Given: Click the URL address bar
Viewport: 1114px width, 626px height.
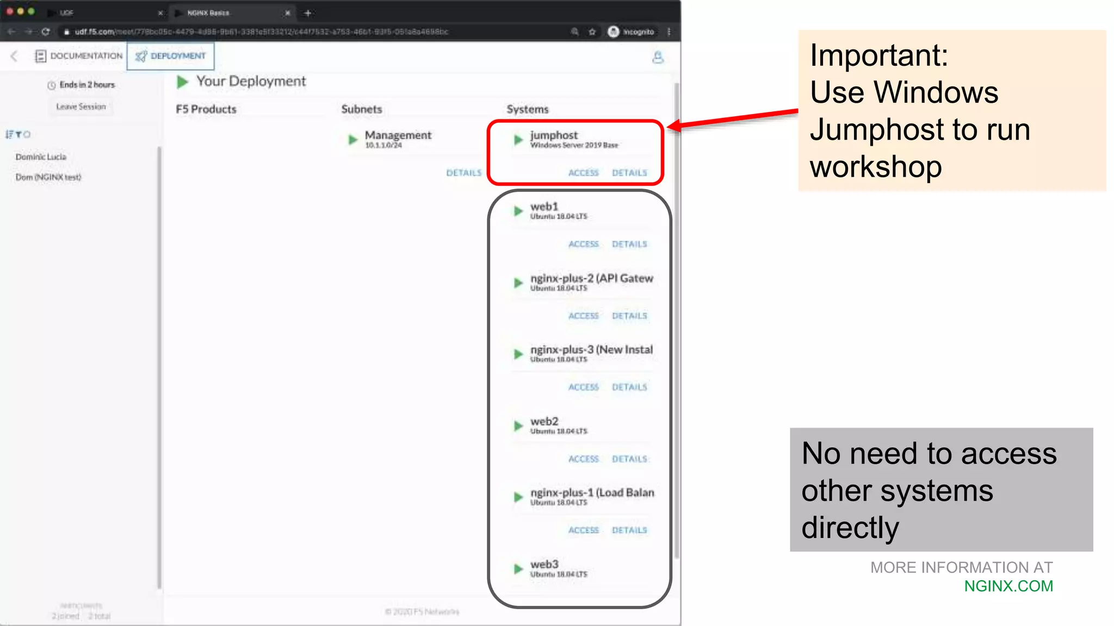Looking at the screenshot, I should [x=261, y=32].
